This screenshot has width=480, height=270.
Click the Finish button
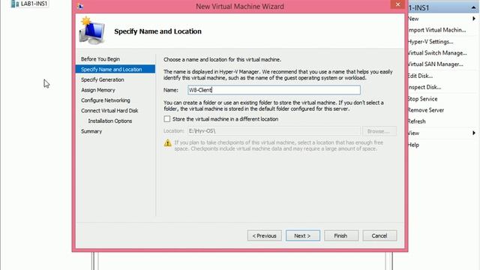(341, 235)
